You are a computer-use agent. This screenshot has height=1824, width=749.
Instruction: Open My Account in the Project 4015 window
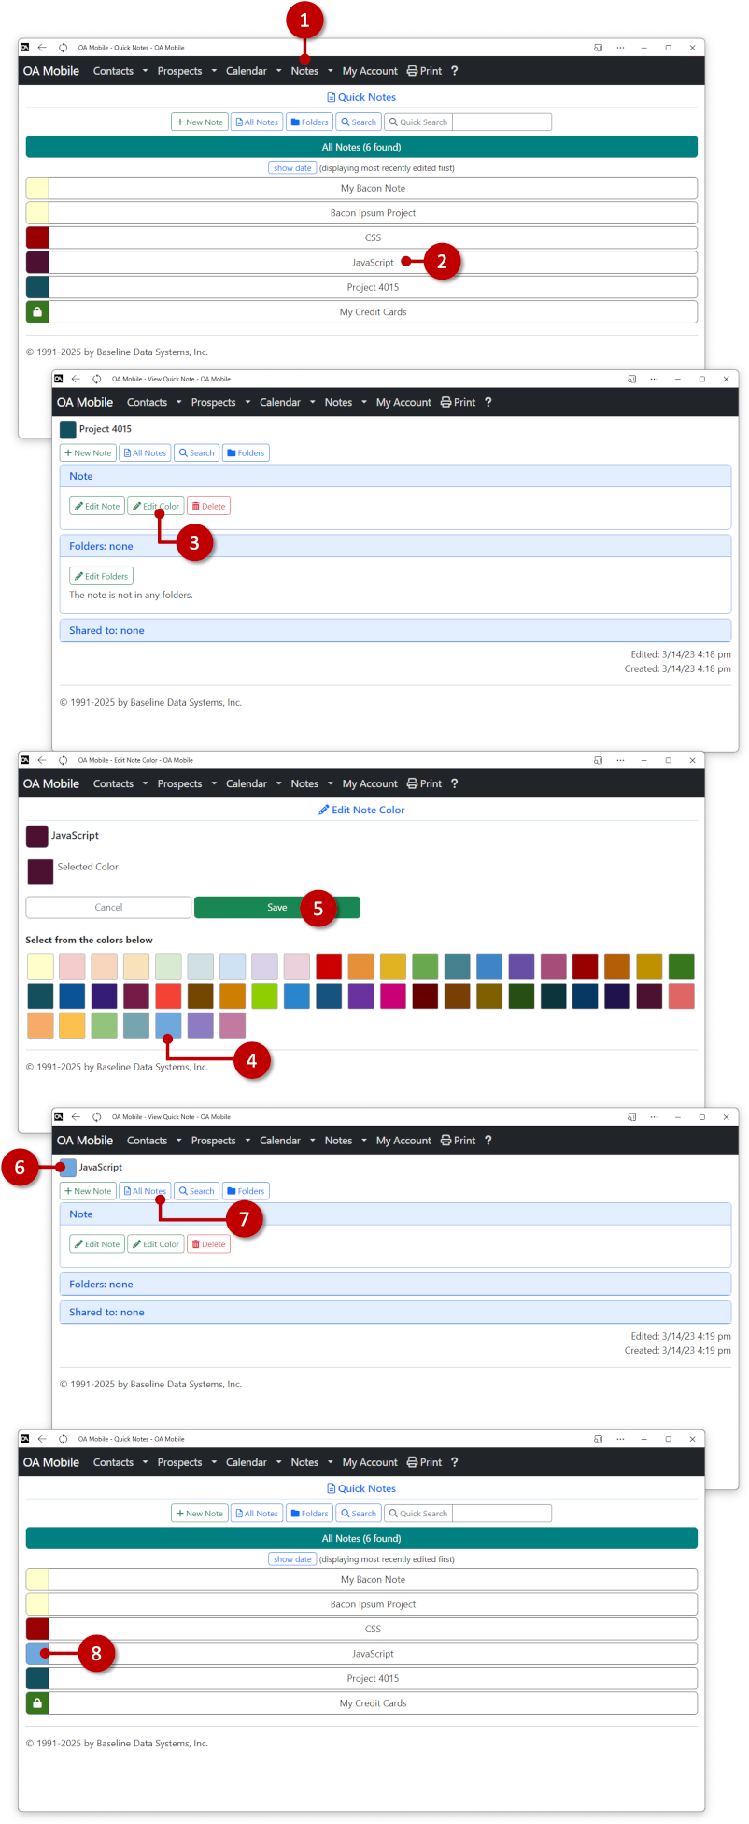pos(403,402)
